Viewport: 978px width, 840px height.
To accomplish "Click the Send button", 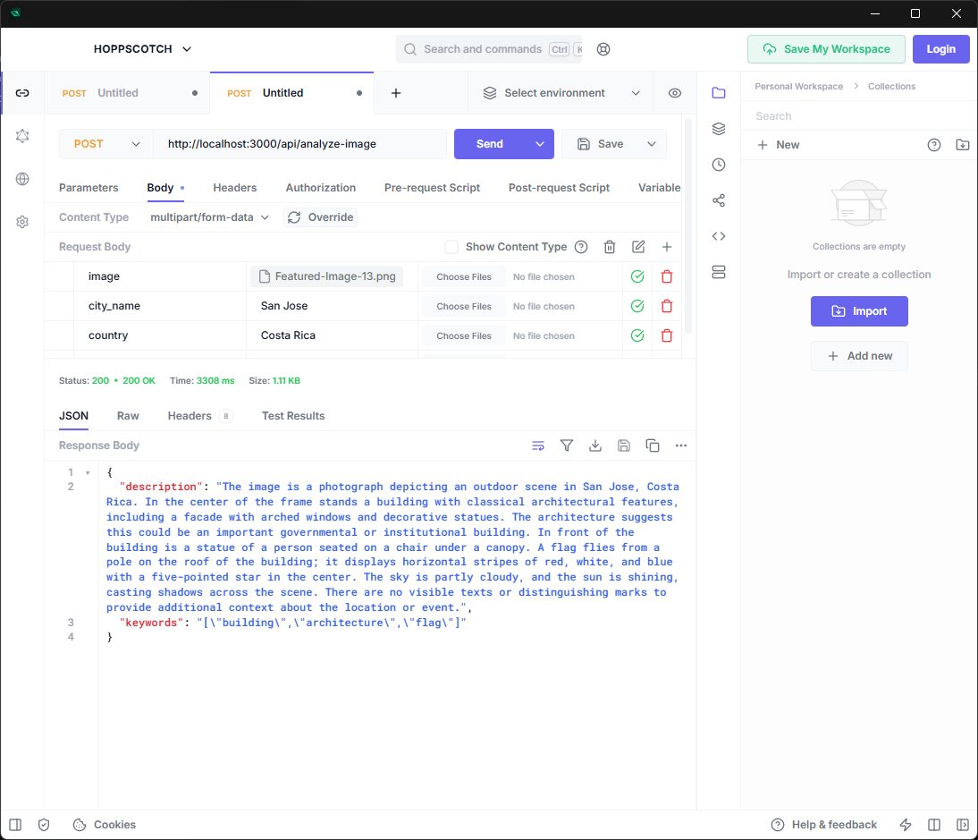I will [x=489, y=144].
